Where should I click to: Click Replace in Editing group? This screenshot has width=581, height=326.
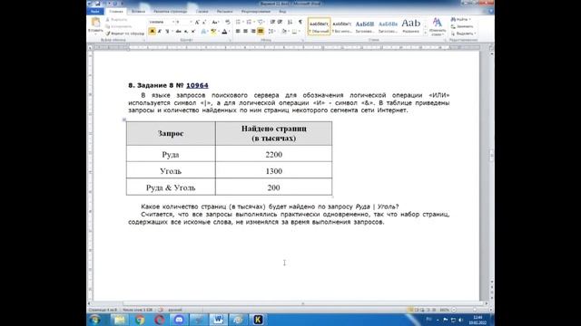click(x=462, y=26)
